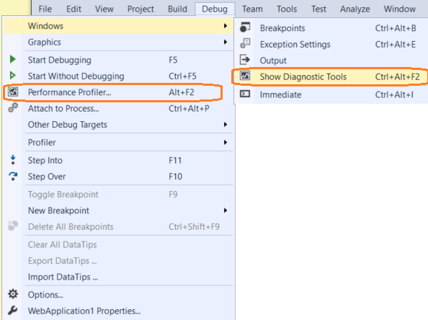Screen dimensions: 428x320
Task: Click the WebApplication1 Properties wrench icon
Action: pyautogui.click(x=12, y=311)
